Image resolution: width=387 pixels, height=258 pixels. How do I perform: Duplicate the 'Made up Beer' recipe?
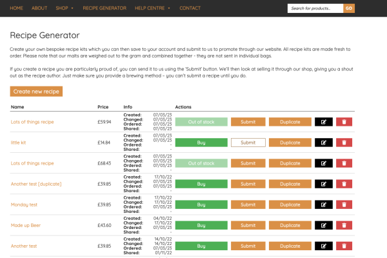pos(290,225)
